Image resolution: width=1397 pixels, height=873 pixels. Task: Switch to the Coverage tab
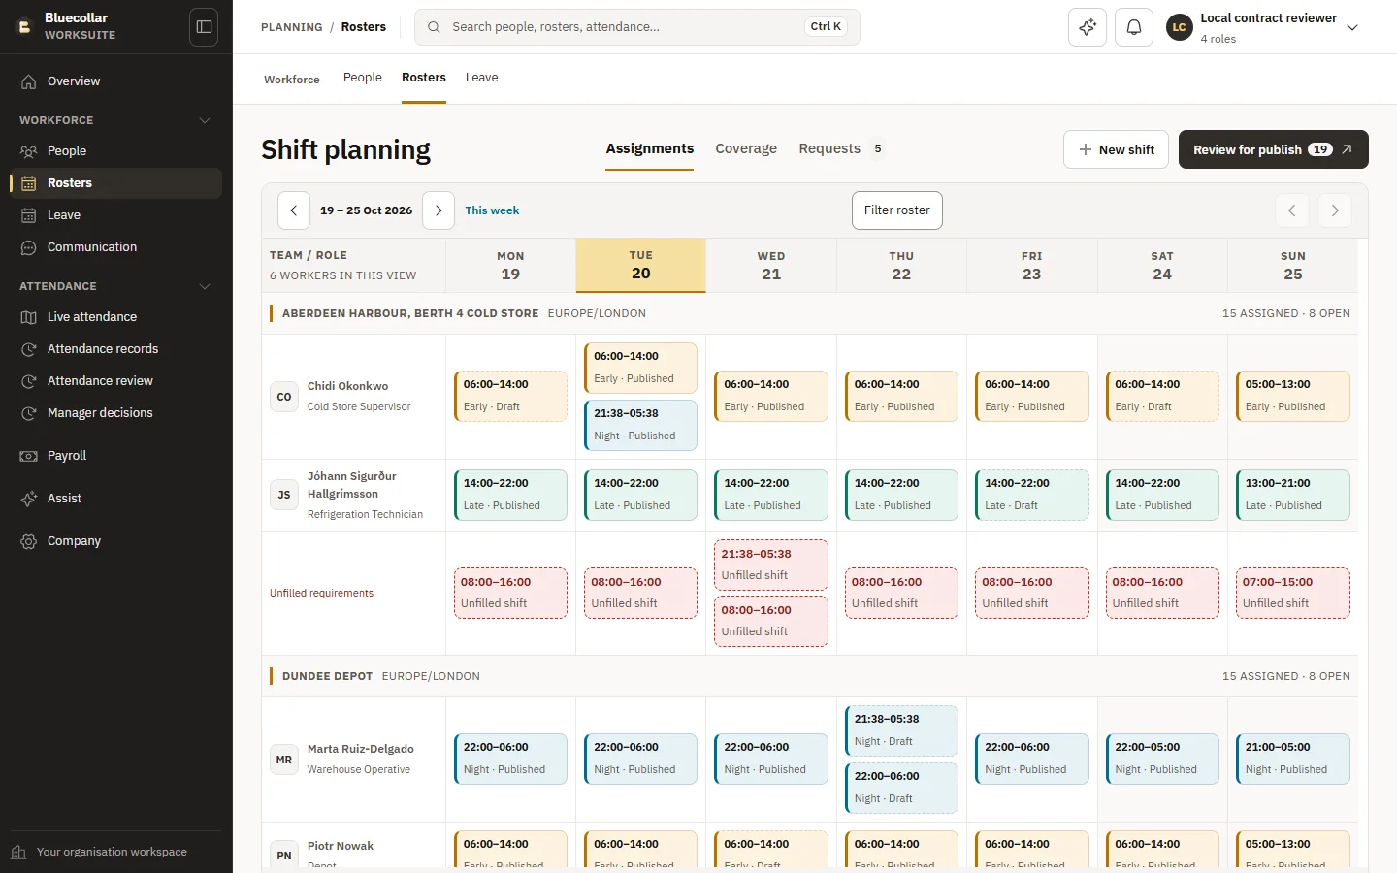(746, 148)
